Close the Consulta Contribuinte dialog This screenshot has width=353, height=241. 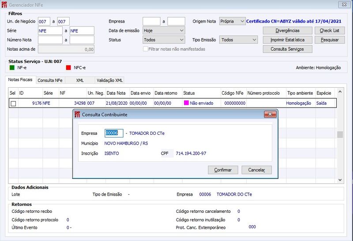(x=270, y=114)
